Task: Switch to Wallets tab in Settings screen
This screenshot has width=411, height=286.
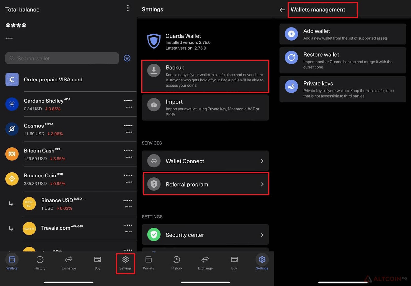Action: click(148, 263)
